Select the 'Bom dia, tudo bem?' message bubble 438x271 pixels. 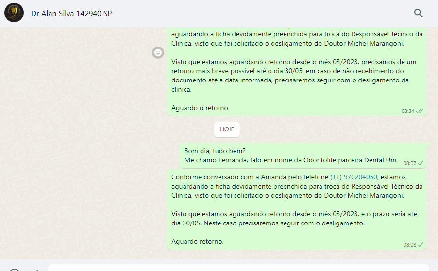point(303,156)
